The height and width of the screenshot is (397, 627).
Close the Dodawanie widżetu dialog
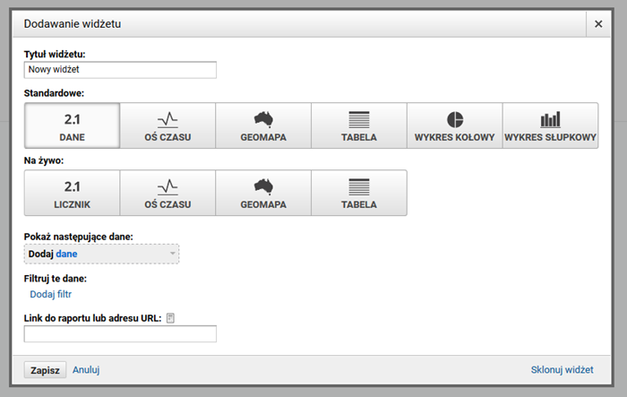pos(598,24)
